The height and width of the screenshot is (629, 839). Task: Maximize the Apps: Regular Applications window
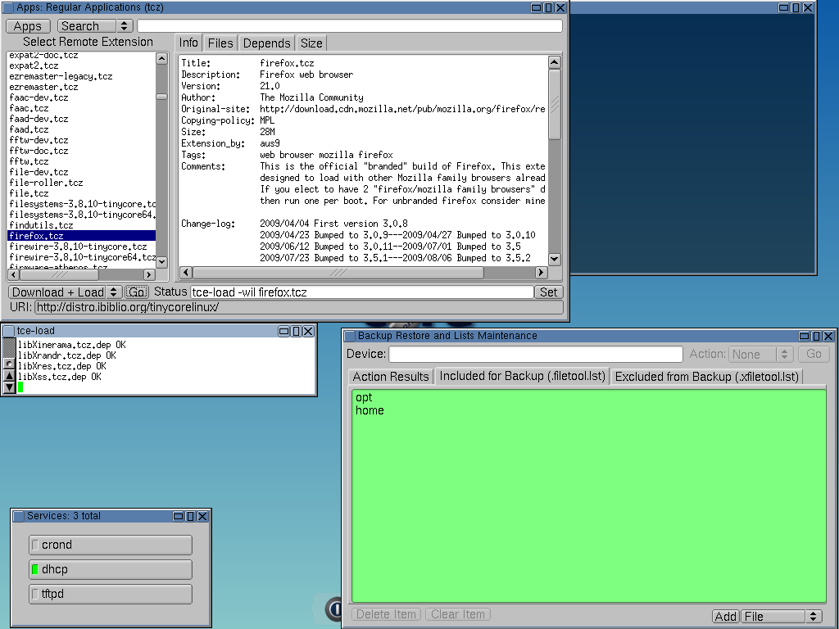click(x=548, y=7)
